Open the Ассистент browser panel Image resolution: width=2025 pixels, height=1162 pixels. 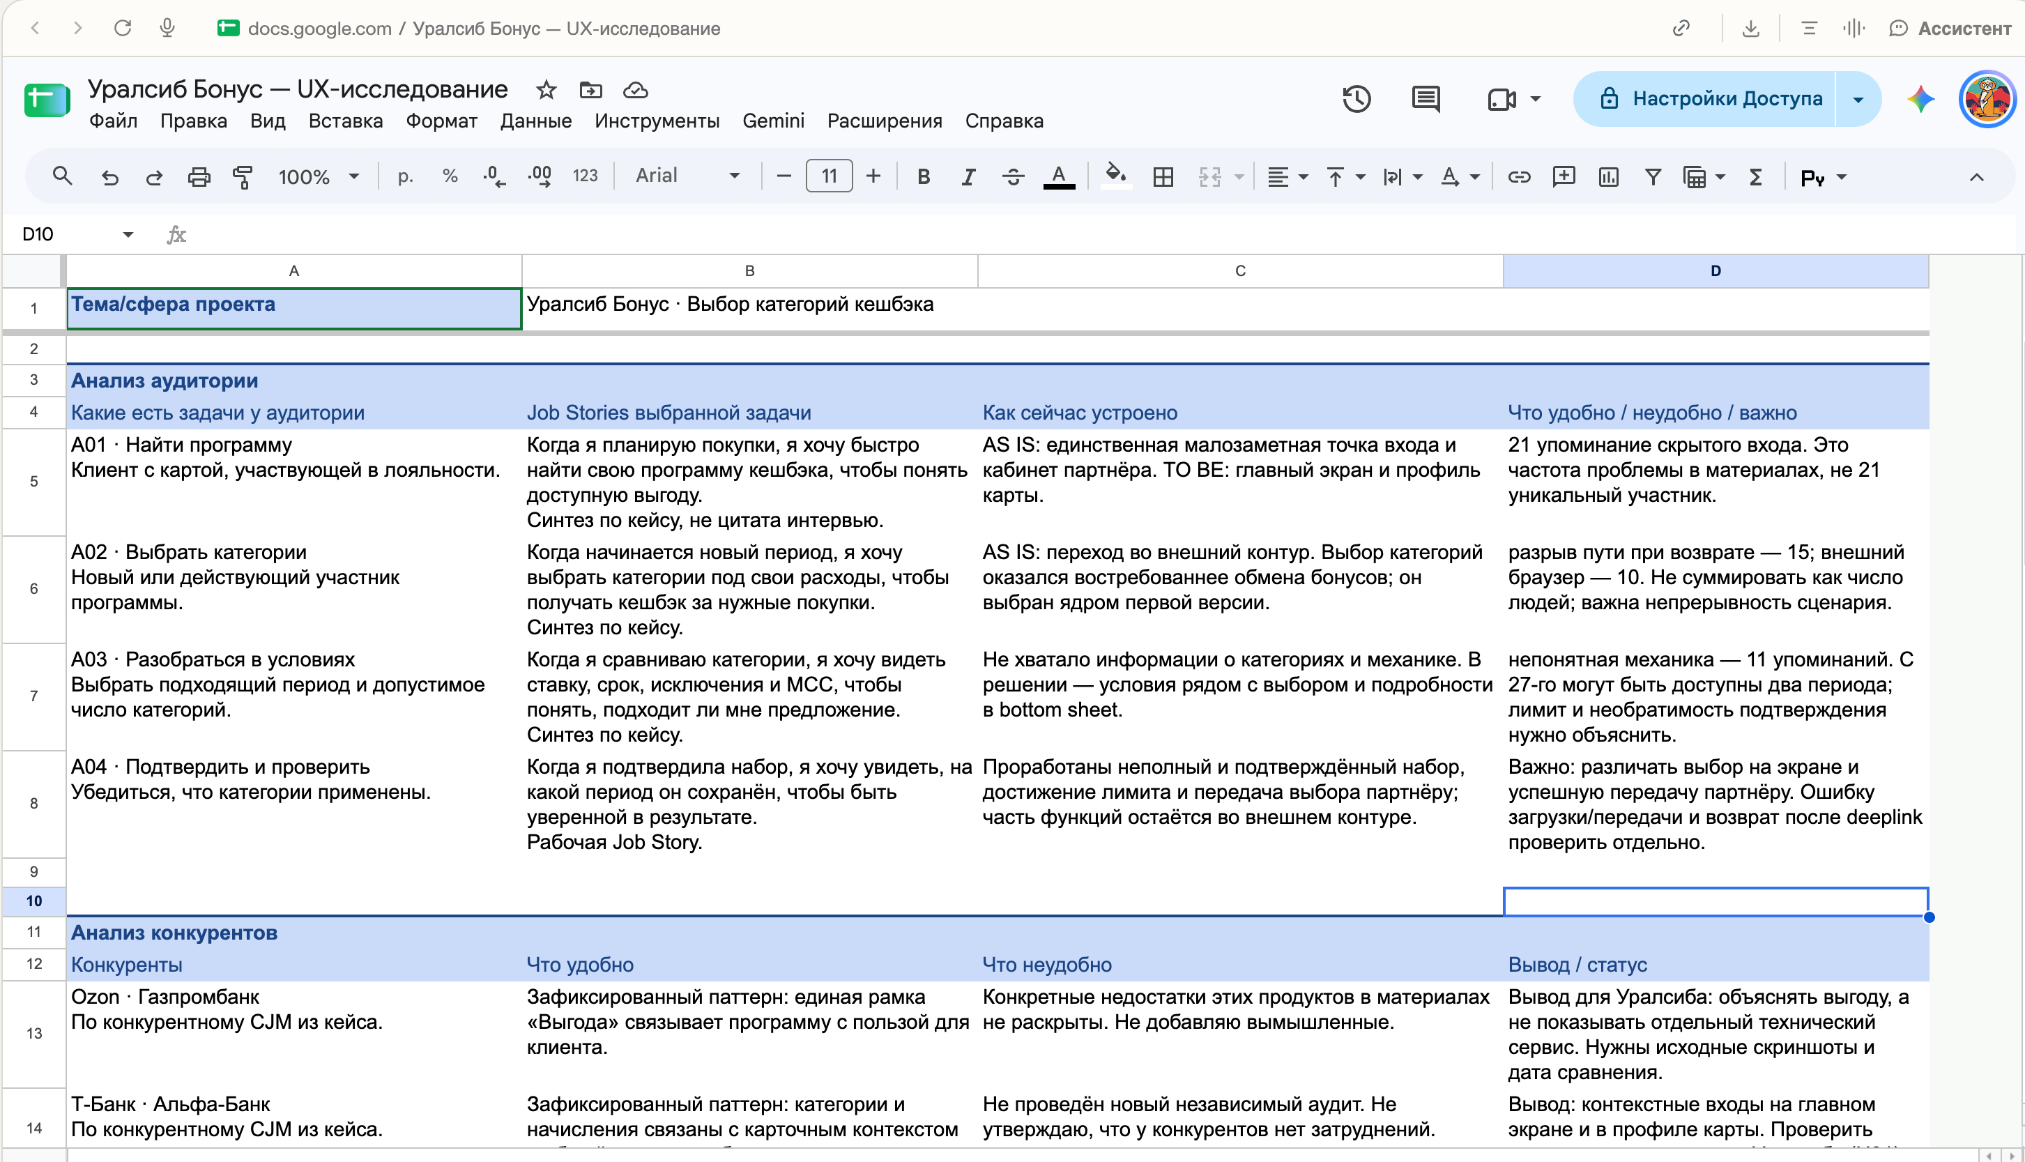coord(1950,29)
